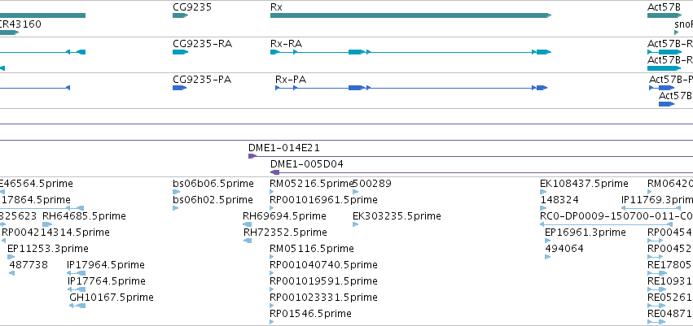Select the DME1-005D04 BAC arrow marker
The image size is (693, 326).
[274, 172]
